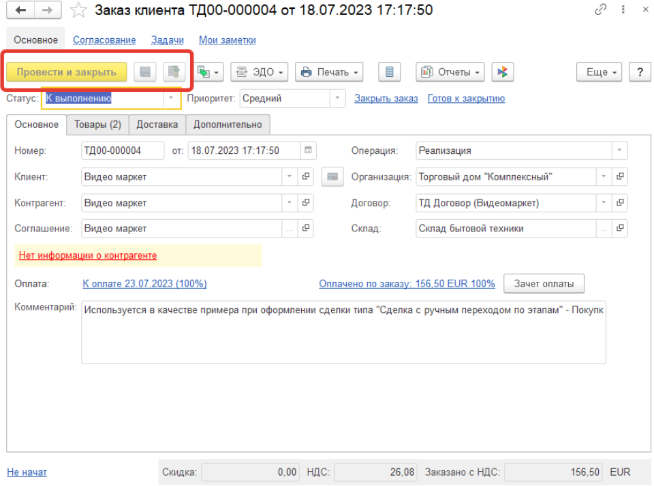Click into the Комментарий text field
Image resolution: width=654 pixels, height=486 pixels.
(343, 332)
